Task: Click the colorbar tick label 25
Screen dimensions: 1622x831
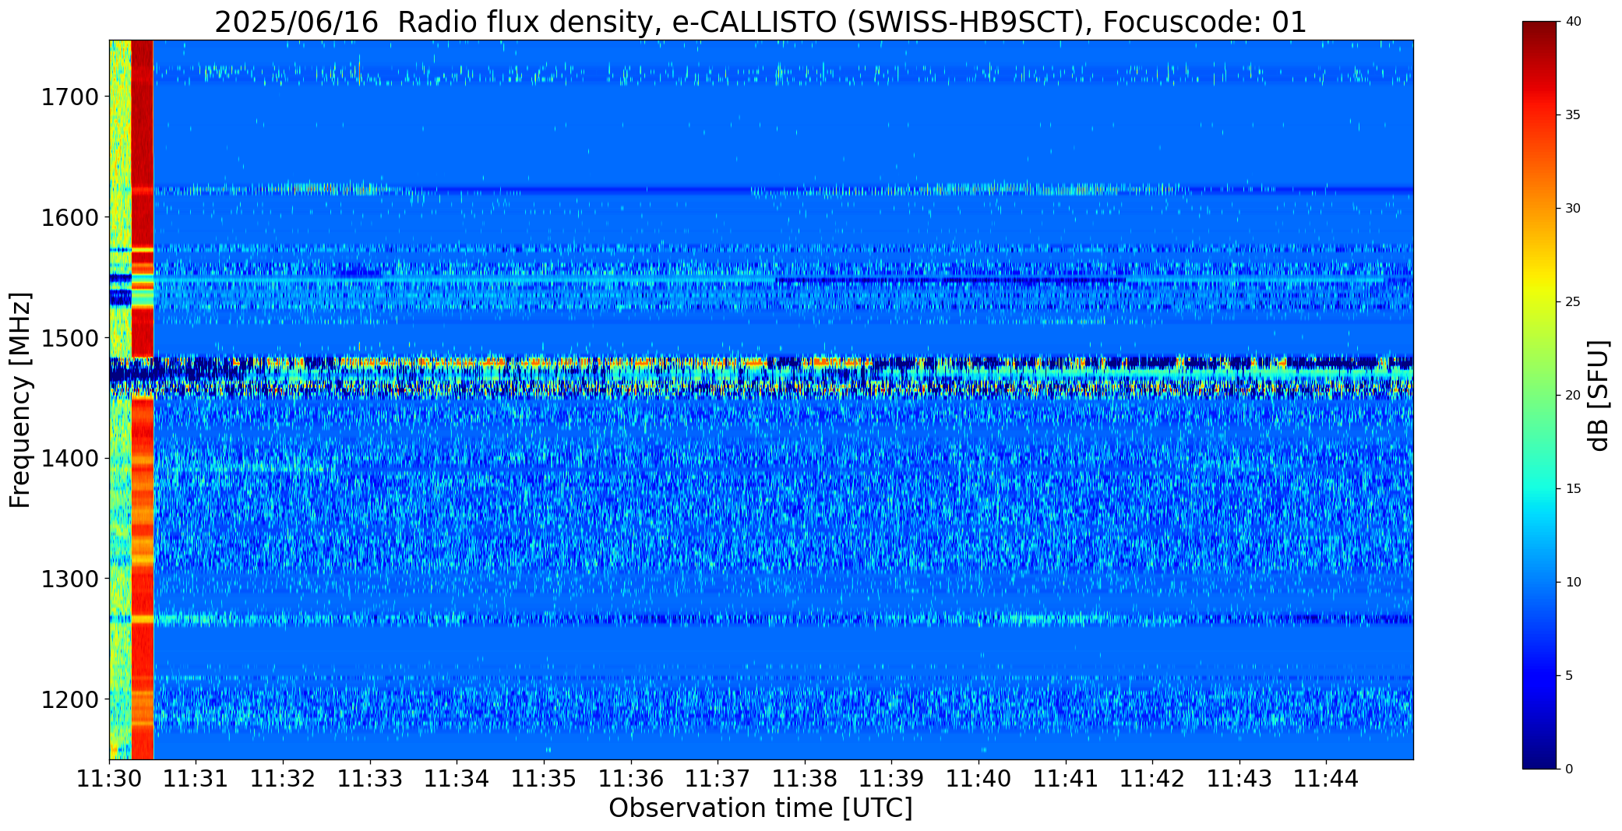Action: pyautogui.click(x=1573, y=302)
